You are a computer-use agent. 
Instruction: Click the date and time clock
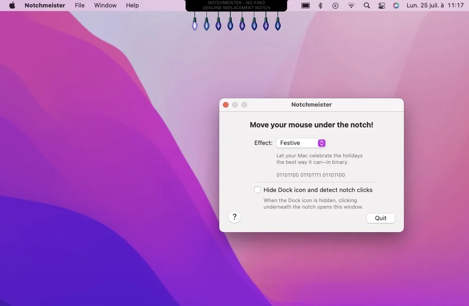(x=435, y=6)
